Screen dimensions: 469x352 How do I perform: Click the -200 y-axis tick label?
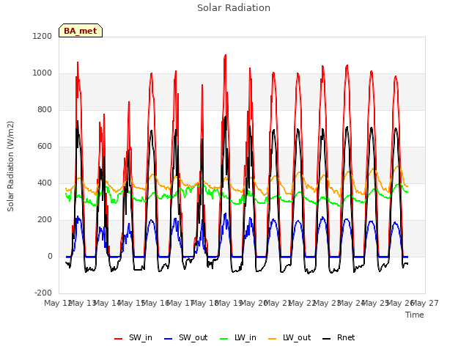pos(43,293)
